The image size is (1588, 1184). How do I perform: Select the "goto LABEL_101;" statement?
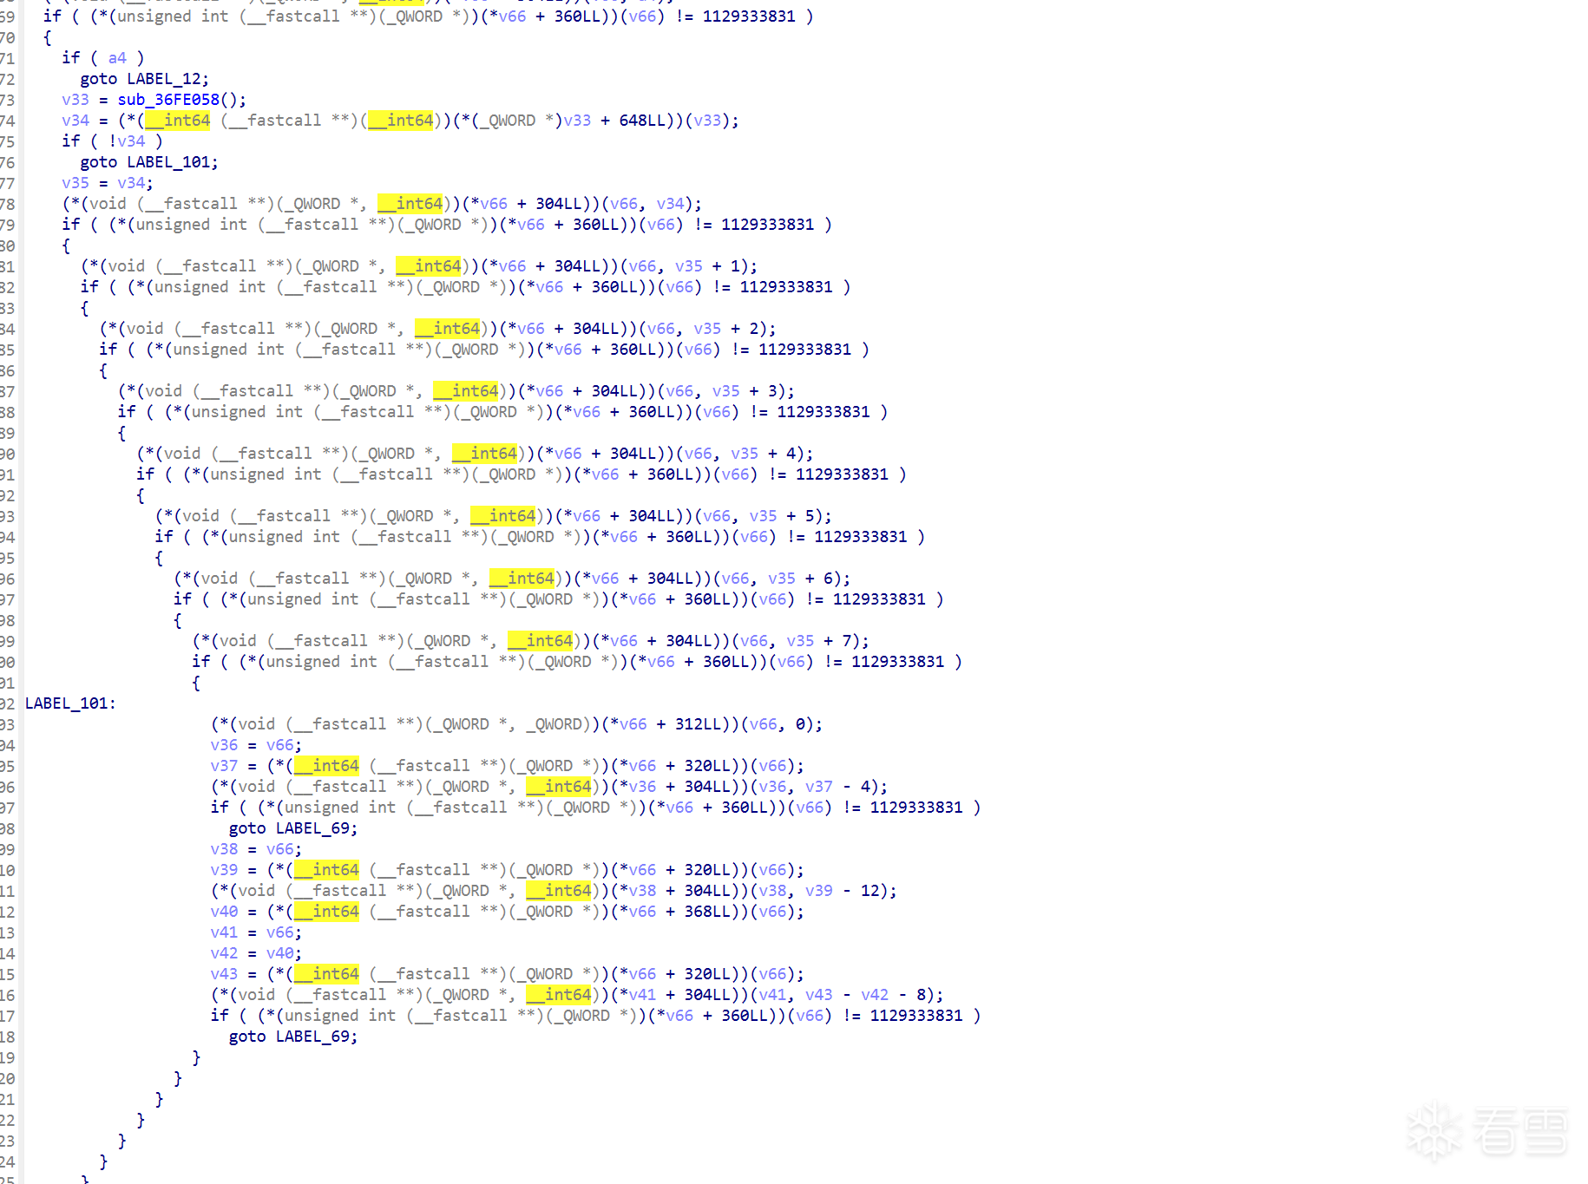point(149,162)
